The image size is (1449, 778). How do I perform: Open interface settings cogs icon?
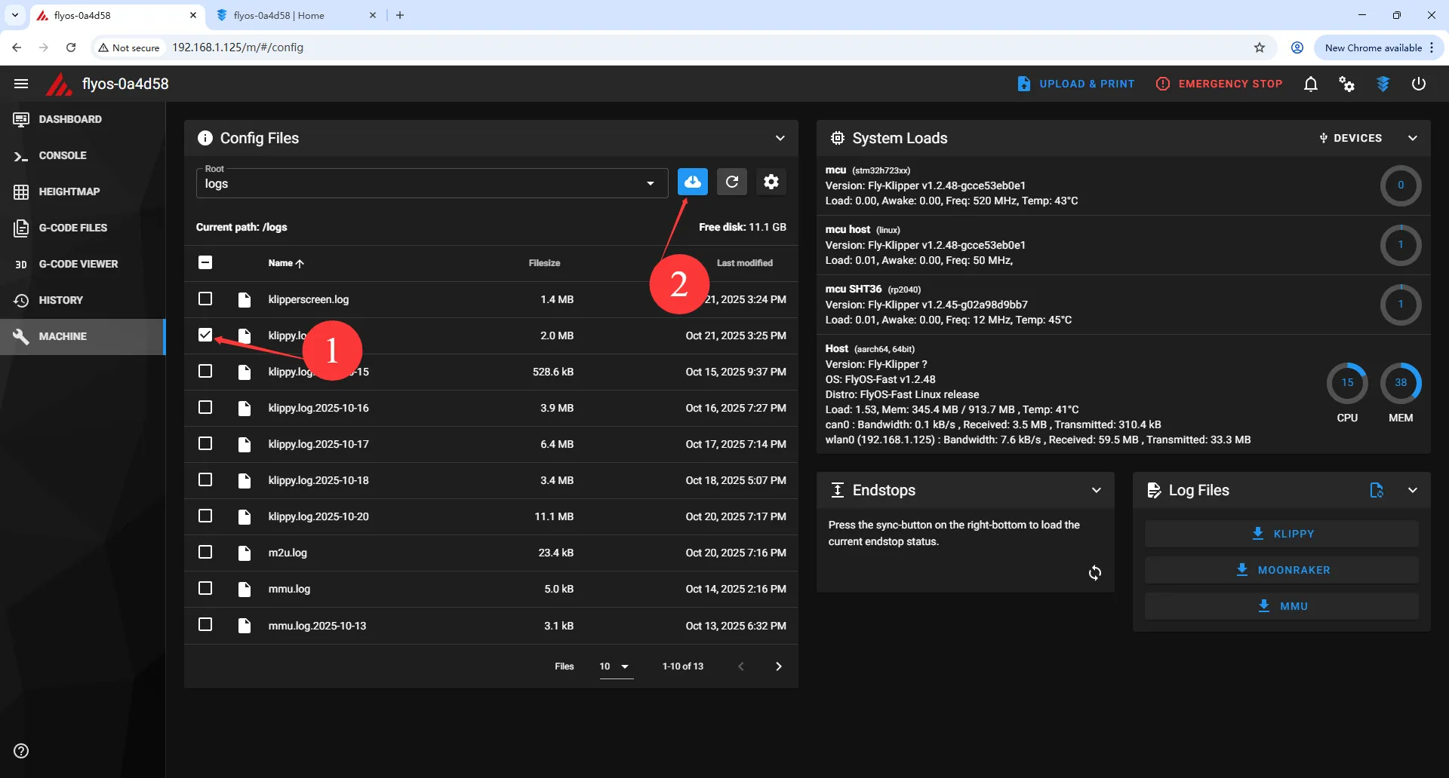tap(1346, 84)
